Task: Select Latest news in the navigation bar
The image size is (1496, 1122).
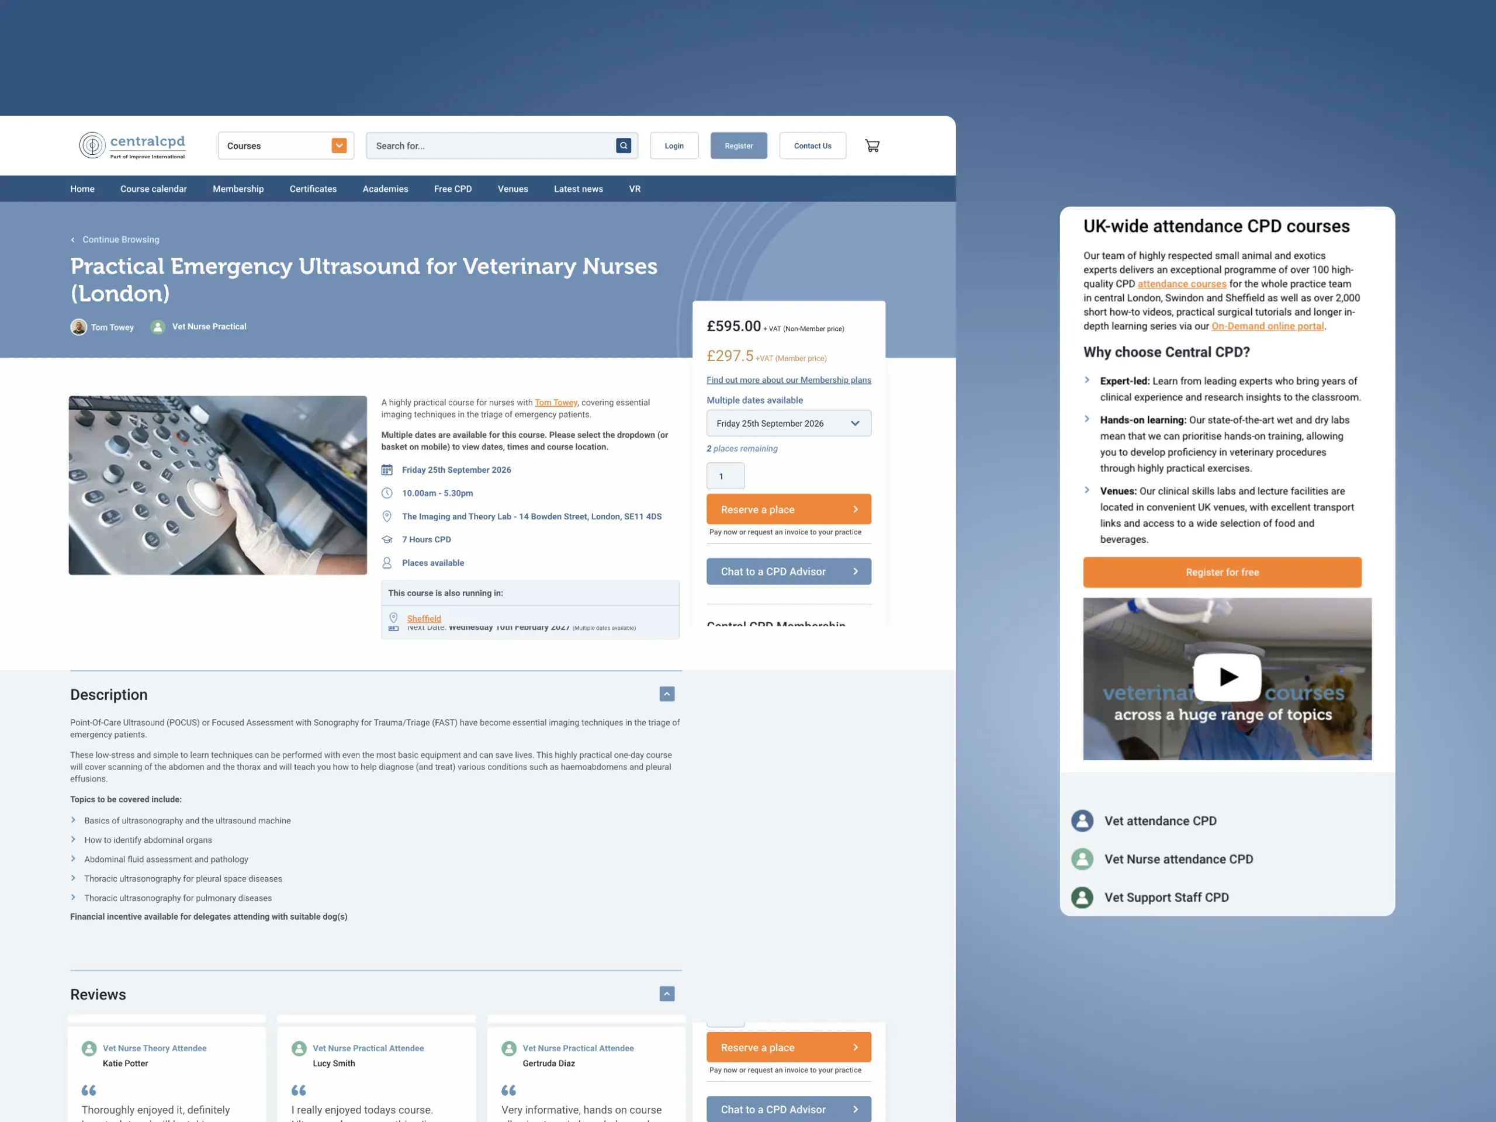Action: [x=579, y=189]
